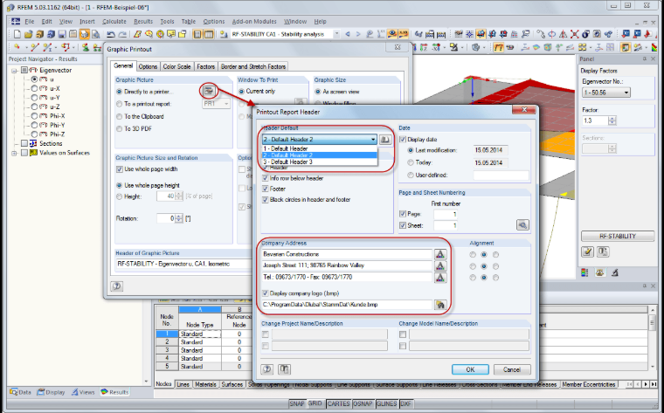Click the Factor spinner arrows in Panel
This screenshot has width=664, height=413.
(612, 120)
